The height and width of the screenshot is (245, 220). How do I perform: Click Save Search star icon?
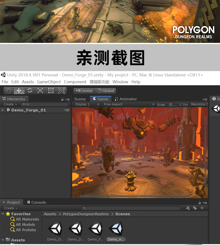202,208
